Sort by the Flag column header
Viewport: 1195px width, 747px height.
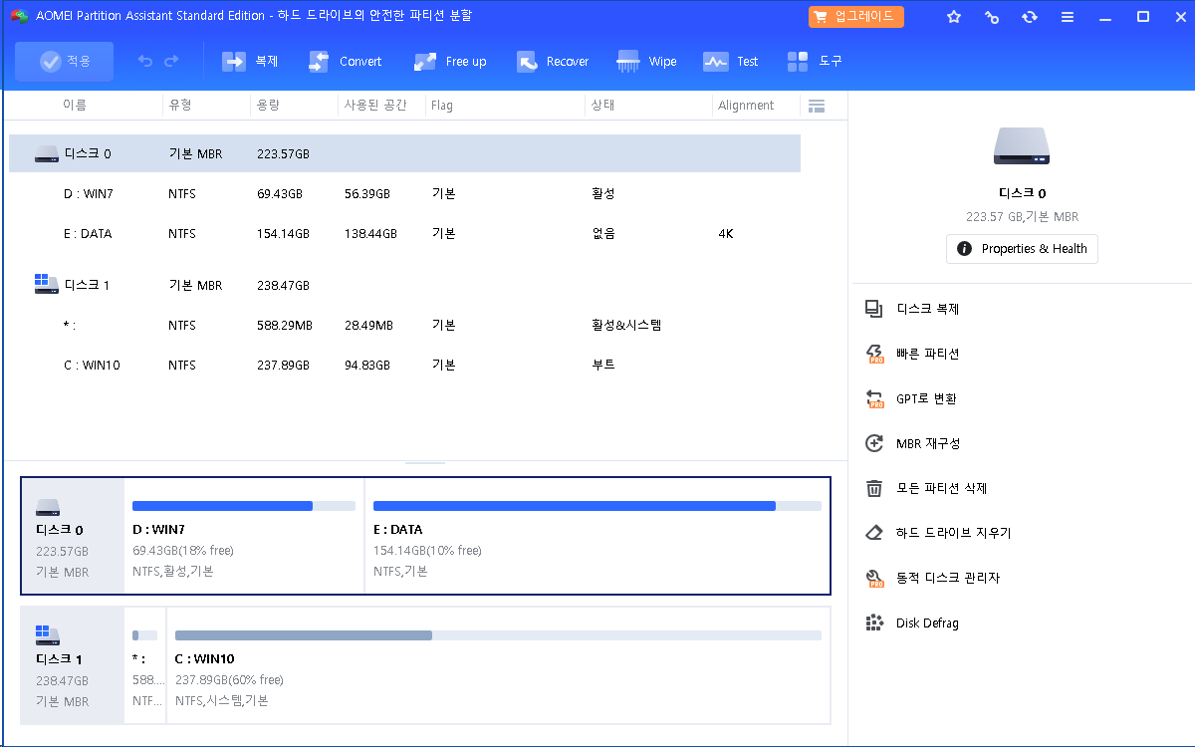click(x=442, y=105)
